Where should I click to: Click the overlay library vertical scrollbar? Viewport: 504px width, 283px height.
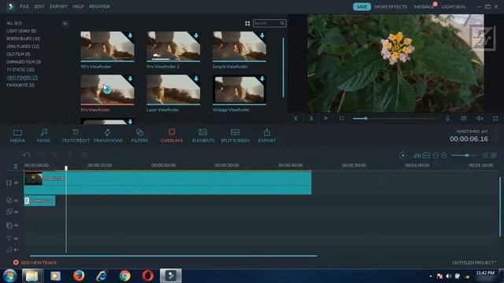(283, 68)
